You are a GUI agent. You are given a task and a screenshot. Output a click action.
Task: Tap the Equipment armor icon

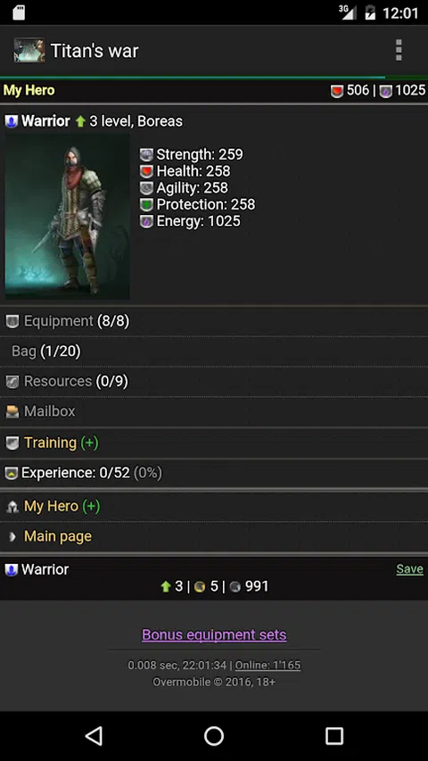click(x=12, y=321)
